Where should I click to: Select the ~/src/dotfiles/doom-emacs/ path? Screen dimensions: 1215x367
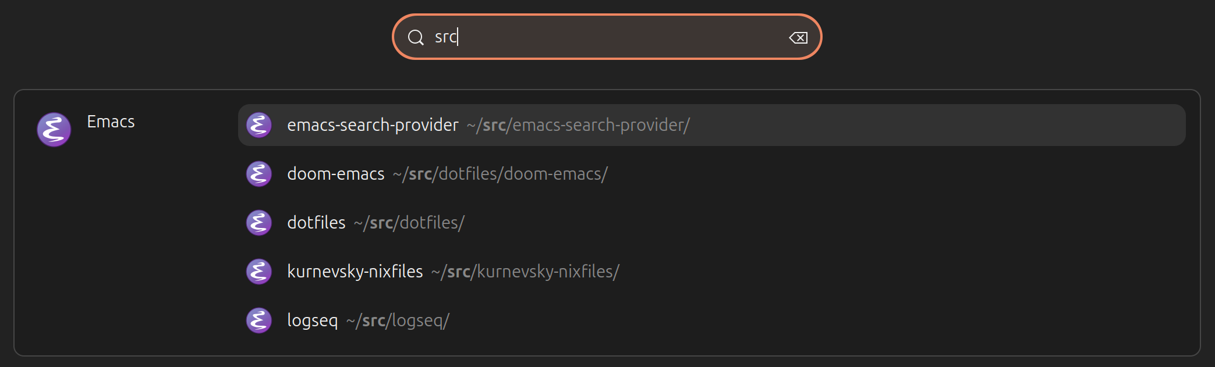point(500,174)
